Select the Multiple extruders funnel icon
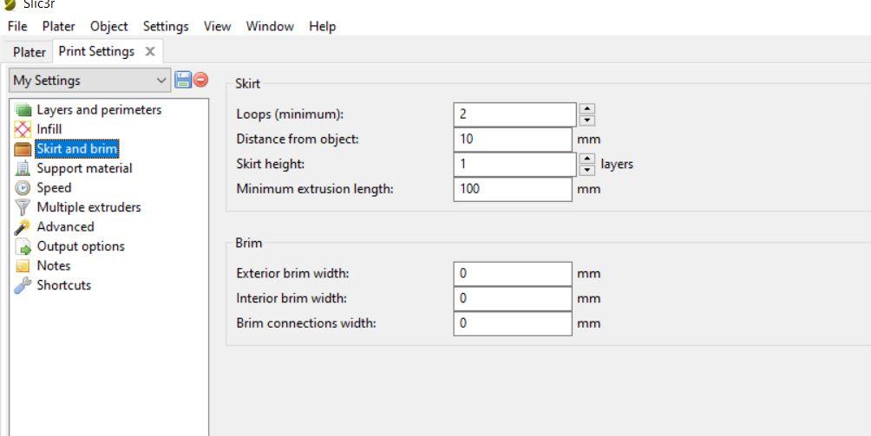 tap(23, 207)
